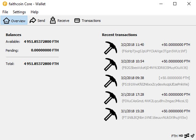Open the Transactions tab
Image resolution: width=196 pixels, height=140 pixels.
pos(88,20)
